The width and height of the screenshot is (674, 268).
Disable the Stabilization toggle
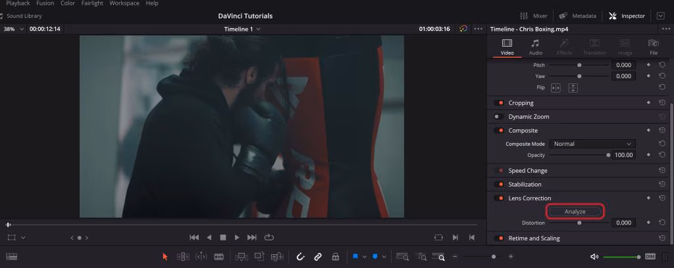499,185
